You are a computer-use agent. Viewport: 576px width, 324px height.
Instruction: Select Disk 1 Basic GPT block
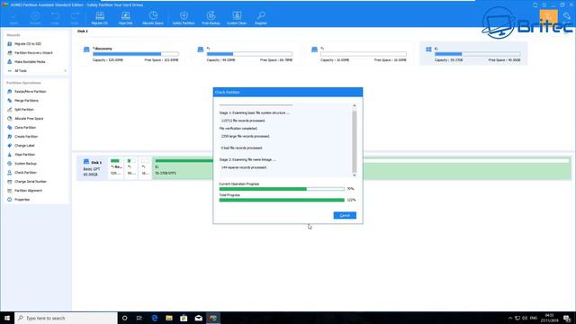[x=92, y=168]
